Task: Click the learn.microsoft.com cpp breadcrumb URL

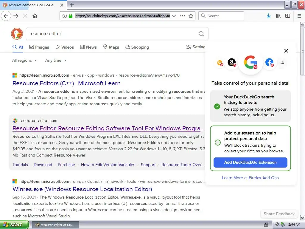Action: (99, 75)
